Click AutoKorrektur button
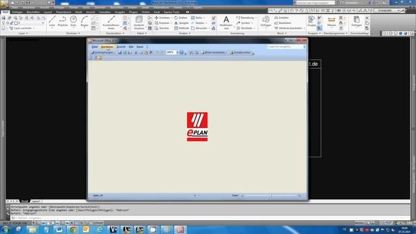This screenshot has height=234, width=416. pos(240,53)
